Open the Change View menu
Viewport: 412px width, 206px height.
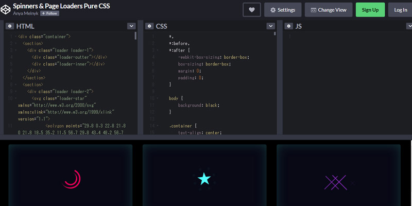329,10
